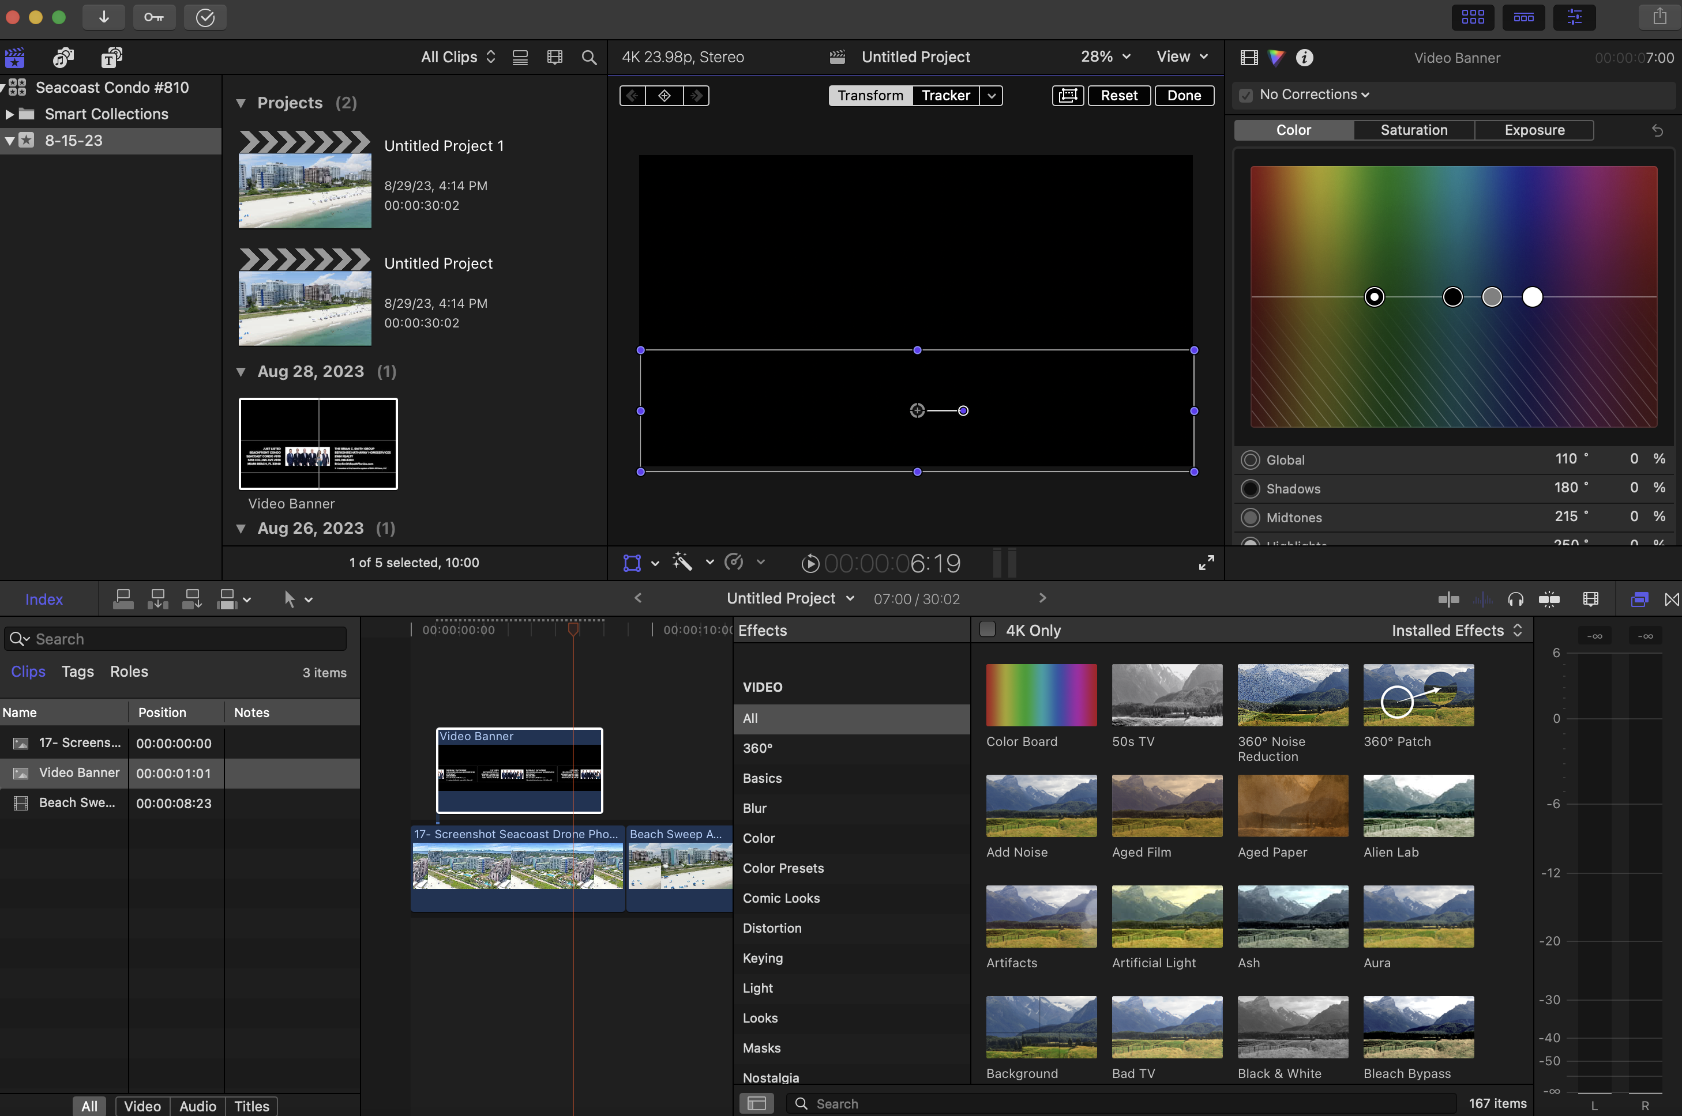Click the import media arrow button
This screenshot has width=1682, height=1116.
coord(103,17)
